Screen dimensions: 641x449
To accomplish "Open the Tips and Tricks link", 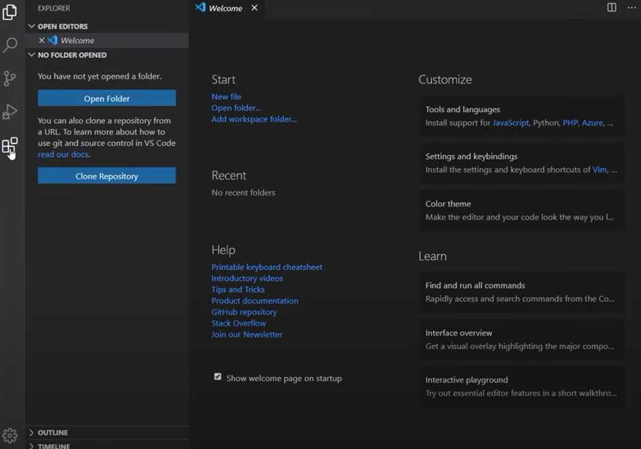I will point(238,289).
